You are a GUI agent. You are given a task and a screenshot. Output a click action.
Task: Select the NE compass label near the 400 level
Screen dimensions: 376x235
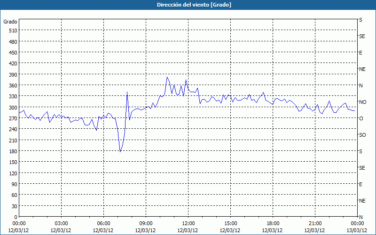tap(362, 69)
